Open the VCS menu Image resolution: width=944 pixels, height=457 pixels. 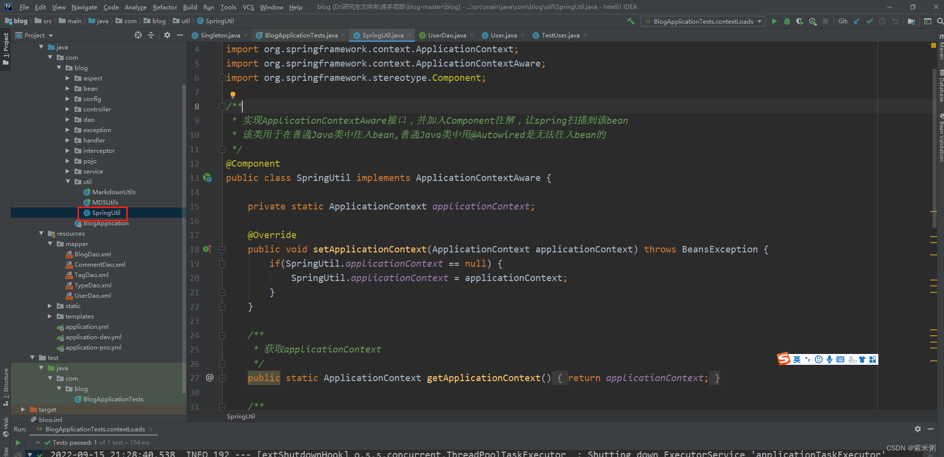click(x=248, y=7)
